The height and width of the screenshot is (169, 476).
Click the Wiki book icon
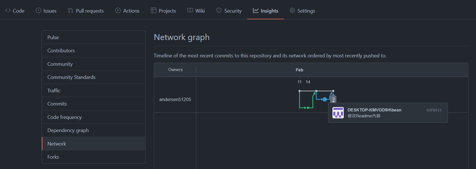190,10
